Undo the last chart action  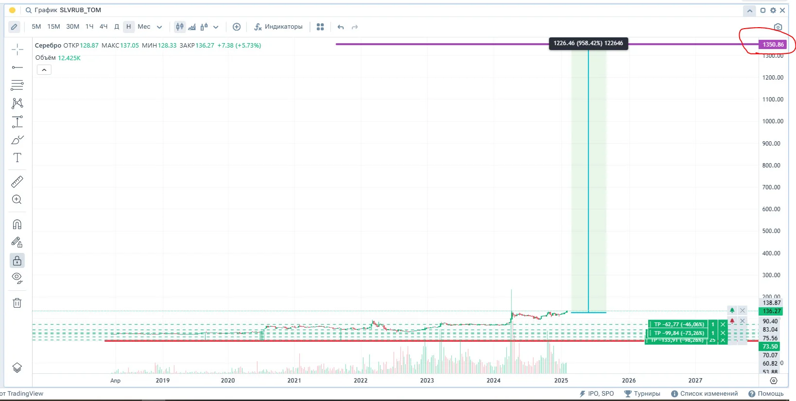pyautogui.click(x=341, y=27)
